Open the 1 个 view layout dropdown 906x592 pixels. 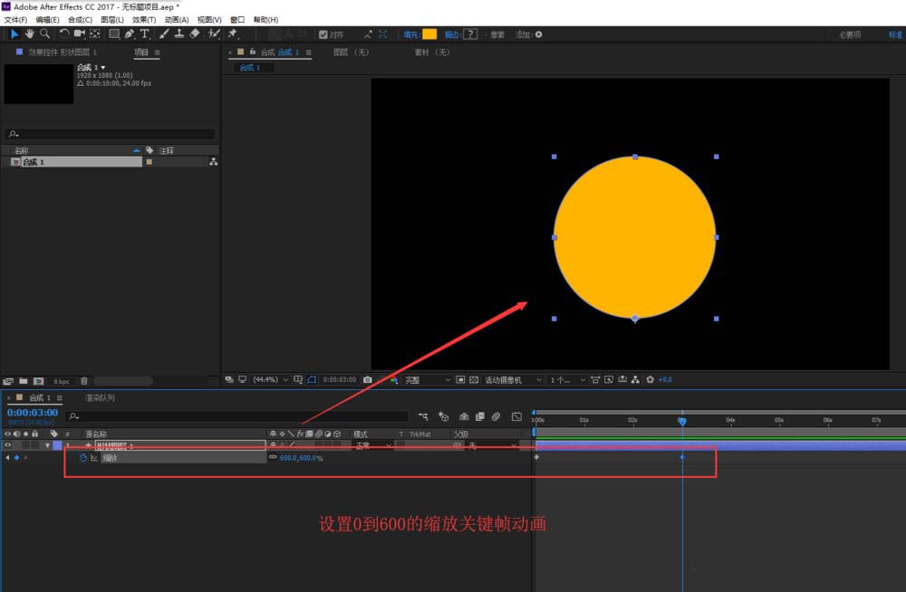click(x=567, y=380)
